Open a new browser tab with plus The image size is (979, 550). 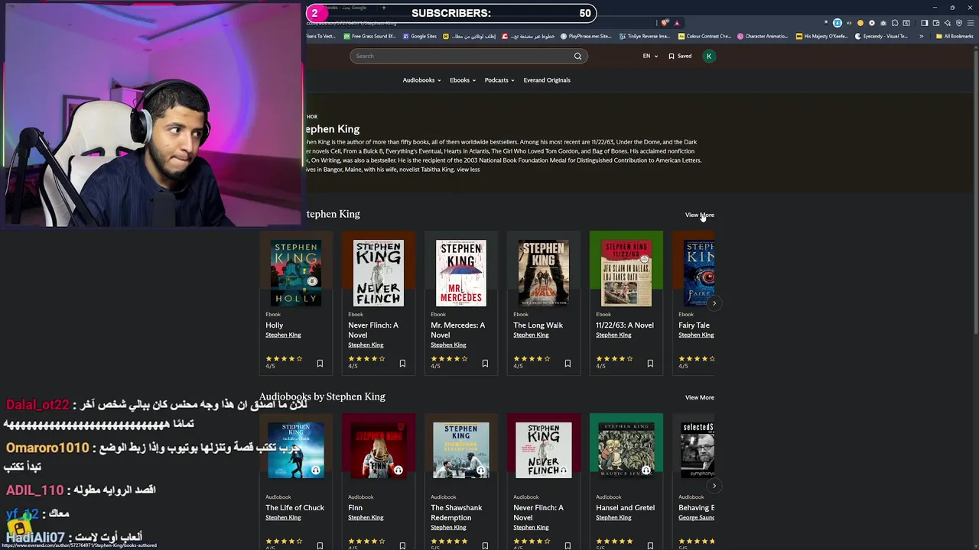tap(383, 8)
